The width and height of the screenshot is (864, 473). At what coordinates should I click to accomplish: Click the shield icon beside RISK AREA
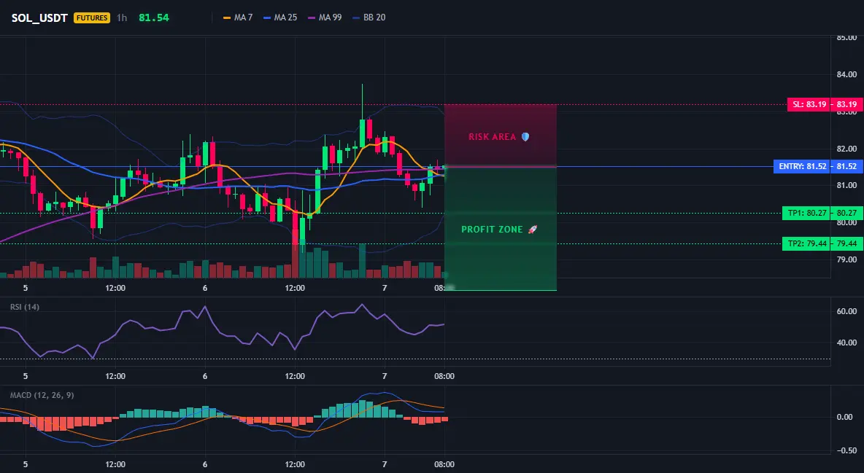pyautogui.click(x=525, y=136)
